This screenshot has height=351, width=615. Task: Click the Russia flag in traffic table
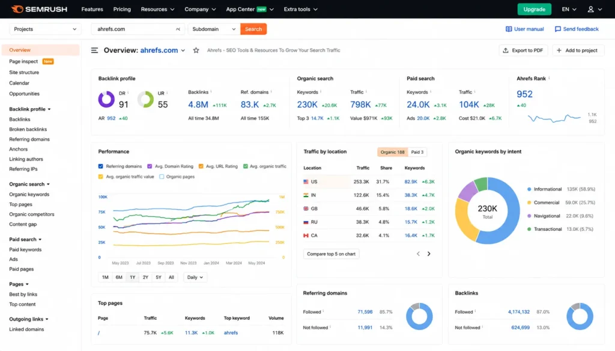[306, 222]
